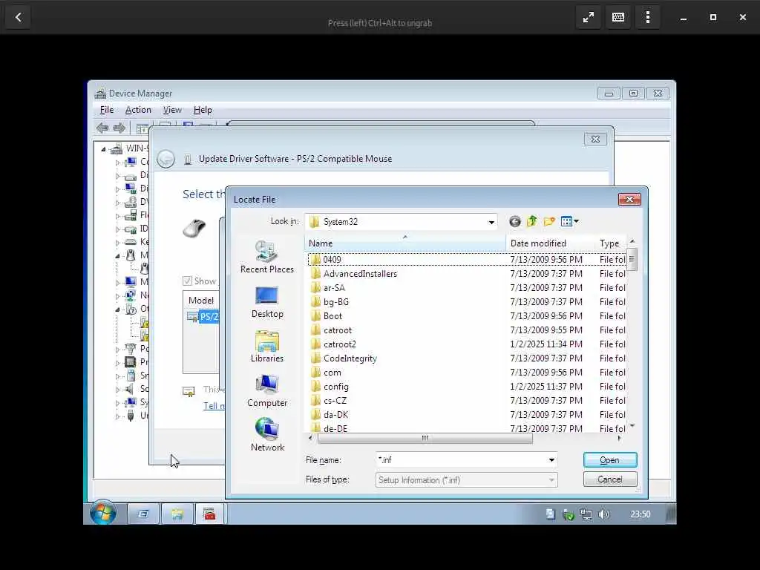Click folder icon beside config

tap(315, 386)
